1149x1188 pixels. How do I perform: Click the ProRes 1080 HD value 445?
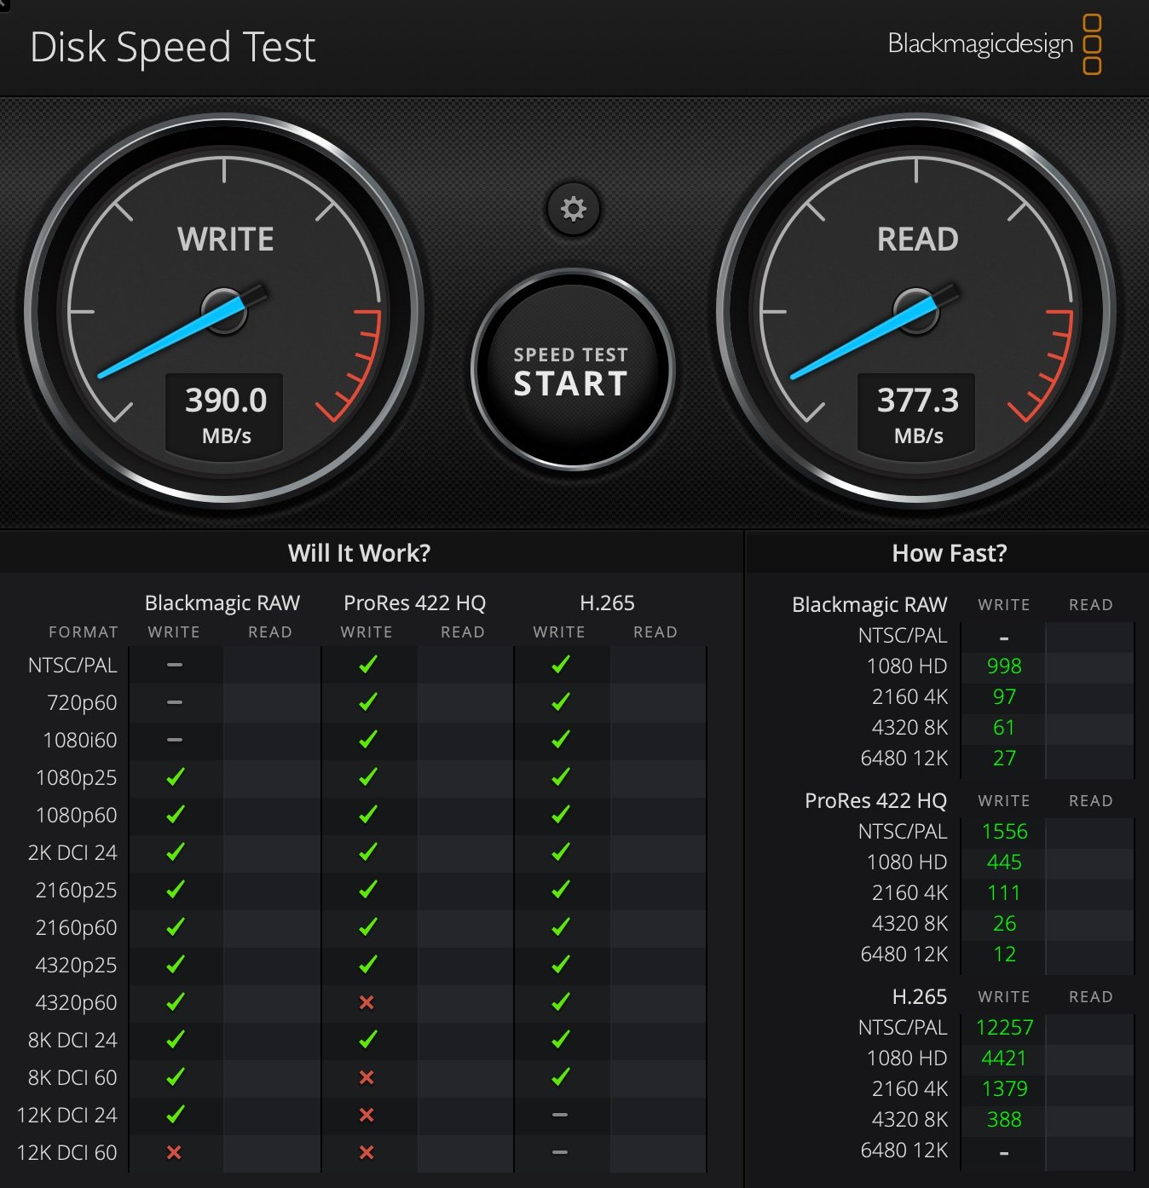pyautogui.click(x=1004, y=862)
